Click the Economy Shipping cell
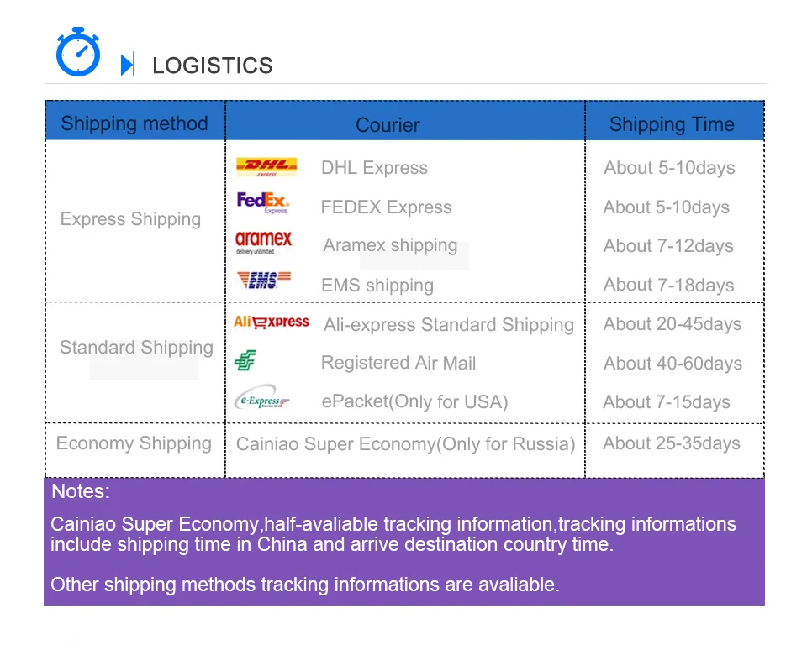The width and height of the screenshot is (807, 645). [134, 443]
